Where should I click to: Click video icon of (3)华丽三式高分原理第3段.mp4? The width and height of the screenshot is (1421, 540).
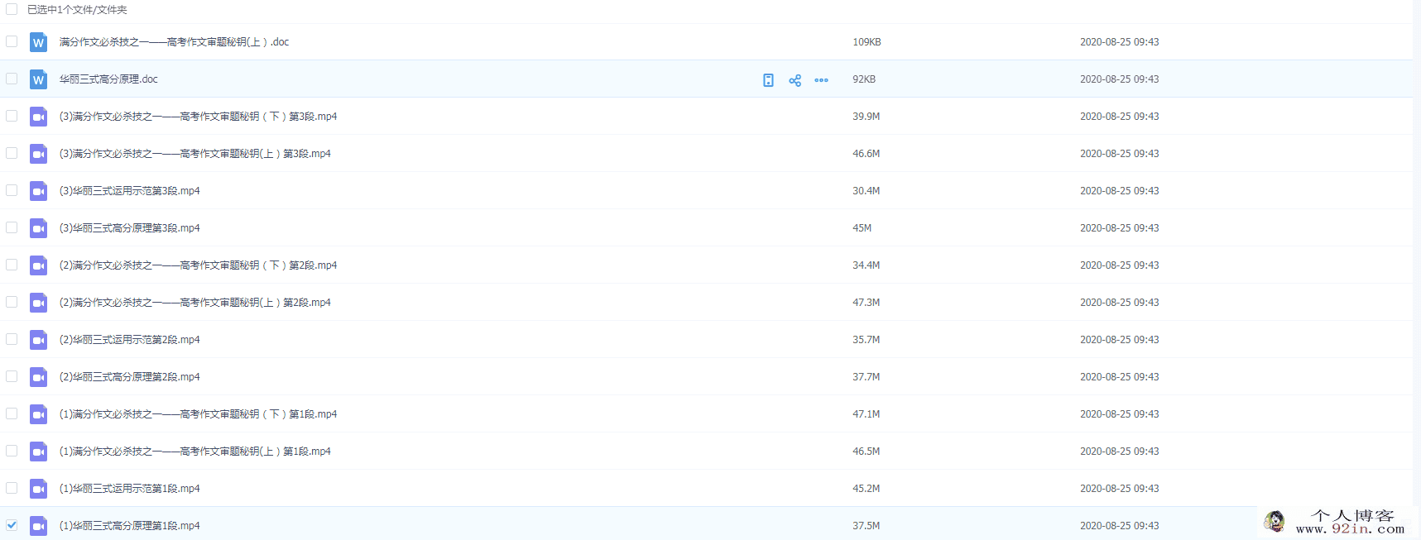pos(38,228)
